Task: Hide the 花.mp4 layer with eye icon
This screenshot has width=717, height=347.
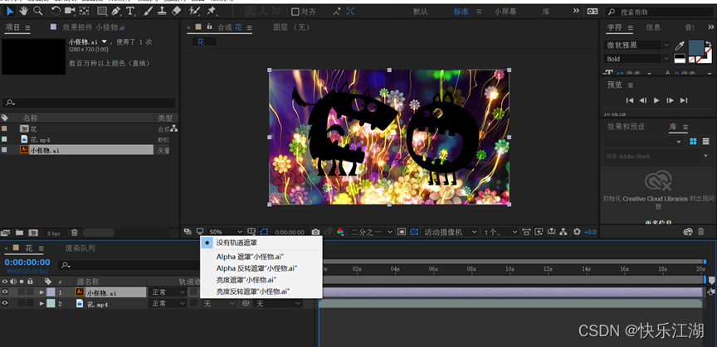Action: pos(5,303)
